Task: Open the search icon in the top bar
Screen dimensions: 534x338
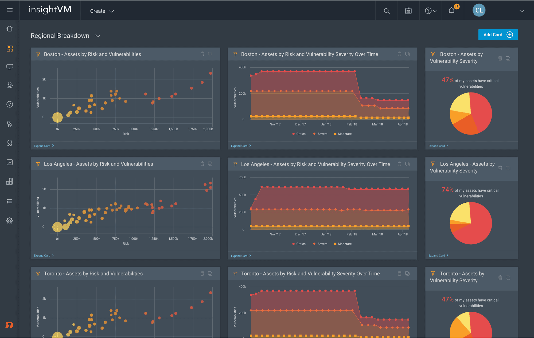Action: [x=387, y=11]
